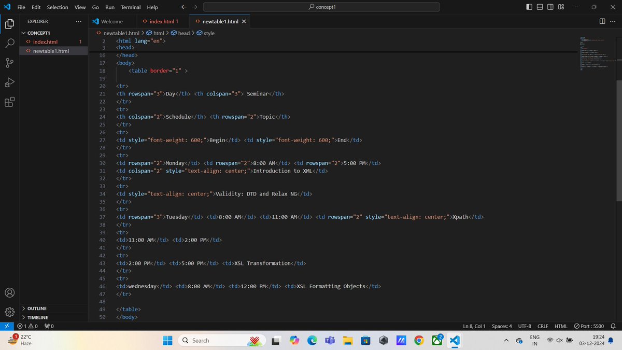This screenshot has width=622, height=350.
Task: Open the Accounts icon near the bottom
Action: (x=9, y=292)
